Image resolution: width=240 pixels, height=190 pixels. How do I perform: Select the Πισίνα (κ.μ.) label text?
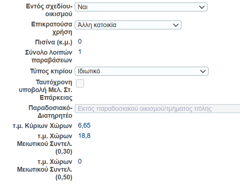tap(52, 42)
